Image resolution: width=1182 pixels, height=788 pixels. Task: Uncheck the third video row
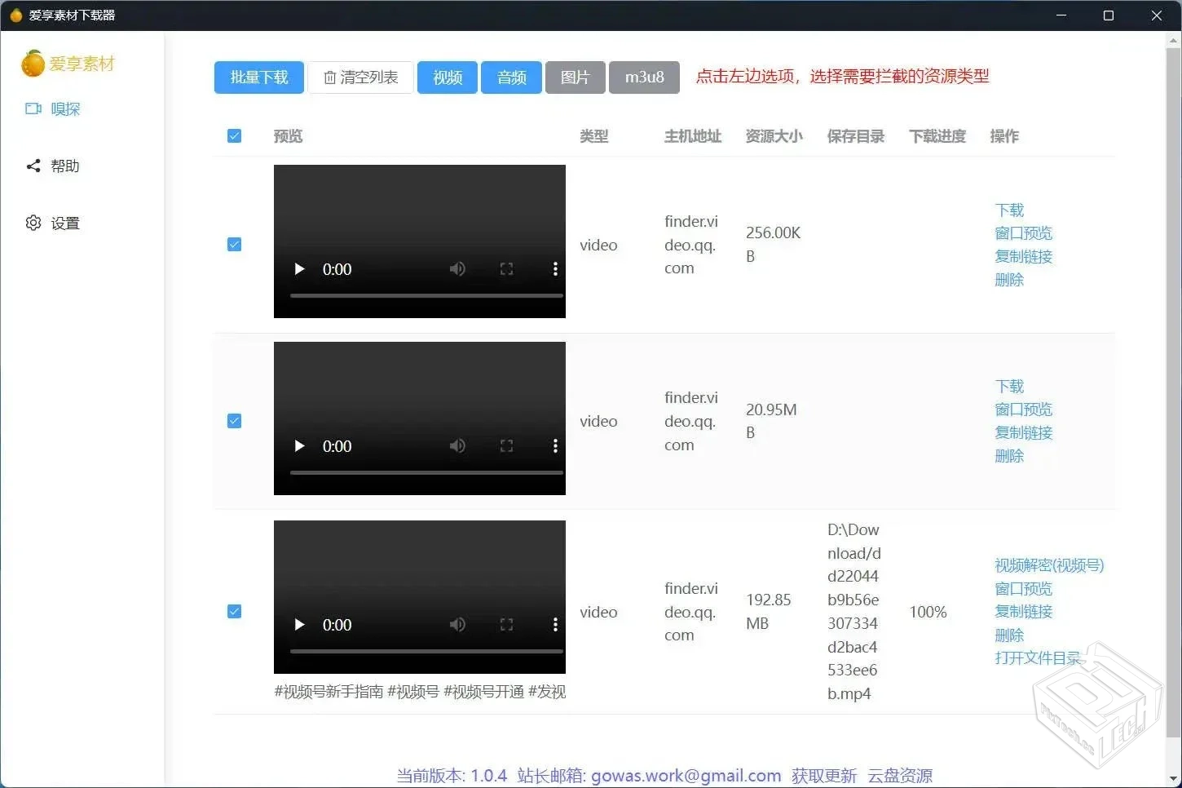[234, 611]
